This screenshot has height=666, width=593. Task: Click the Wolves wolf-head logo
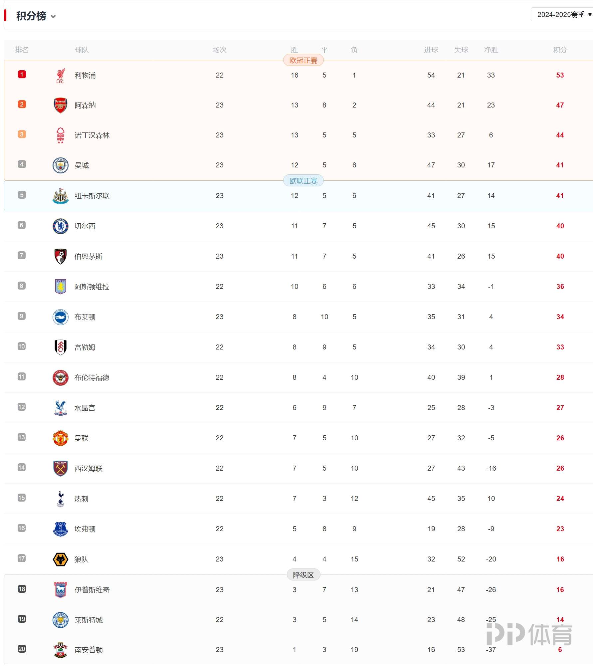coord(60,559)
